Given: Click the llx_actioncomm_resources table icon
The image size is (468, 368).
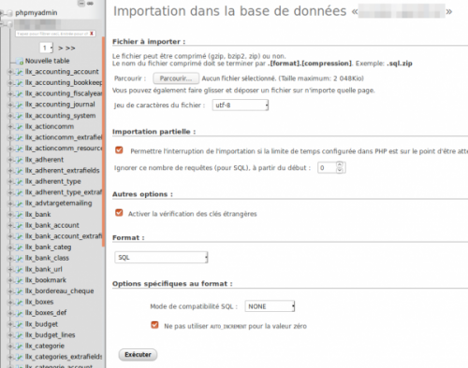Looking at the screenshot, I should [x=20, y=149].
